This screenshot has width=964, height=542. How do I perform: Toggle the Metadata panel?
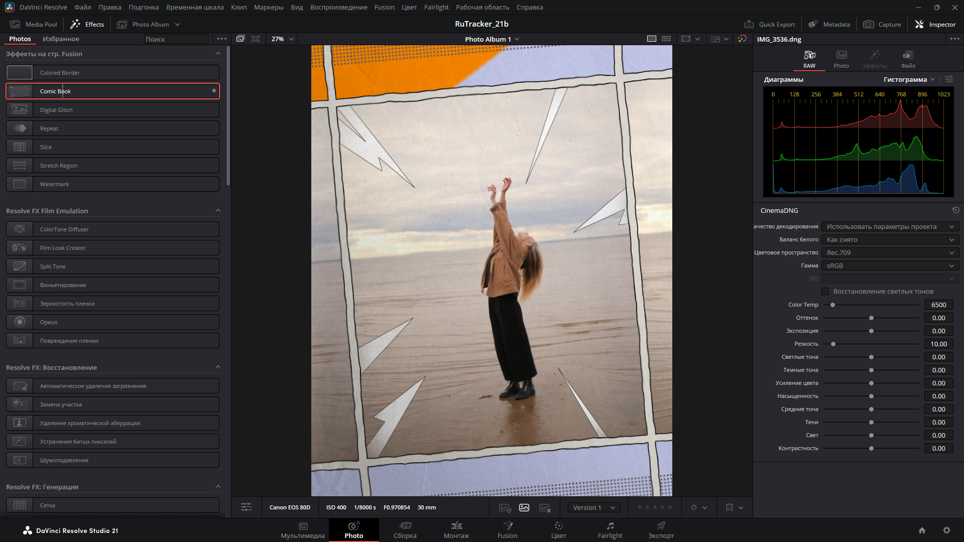[829, 24]
